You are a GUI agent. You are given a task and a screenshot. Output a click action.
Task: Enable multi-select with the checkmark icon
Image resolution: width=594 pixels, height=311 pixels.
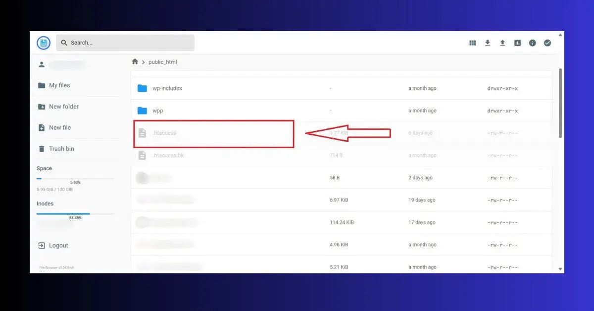tap(547, 43)
